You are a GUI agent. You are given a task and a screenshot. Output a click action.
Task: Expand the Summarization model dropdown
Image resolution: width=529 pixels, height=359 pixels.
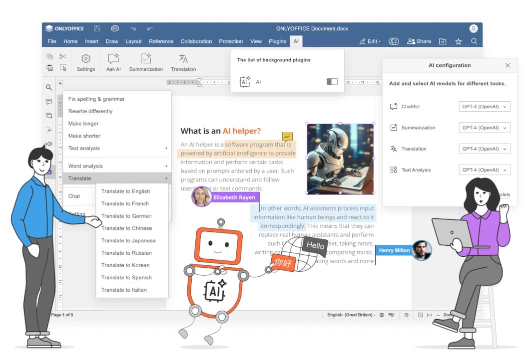[484, 128]
